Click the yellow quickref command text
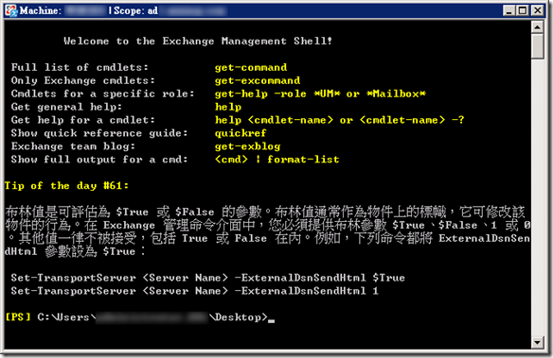This screenshot has height=358, width=553. coord(241,133)
